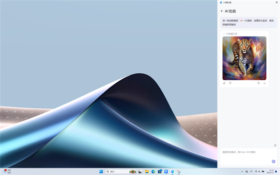Open the notifications bell in tray
The image size is (280, 175).
click(276, 172)
